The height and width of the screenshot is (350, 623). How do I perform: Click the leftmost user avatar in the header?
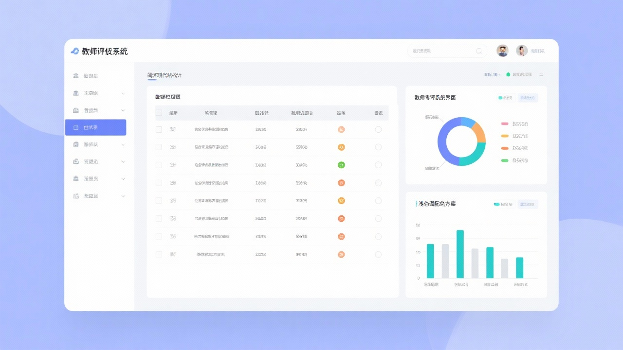[502, 51]
